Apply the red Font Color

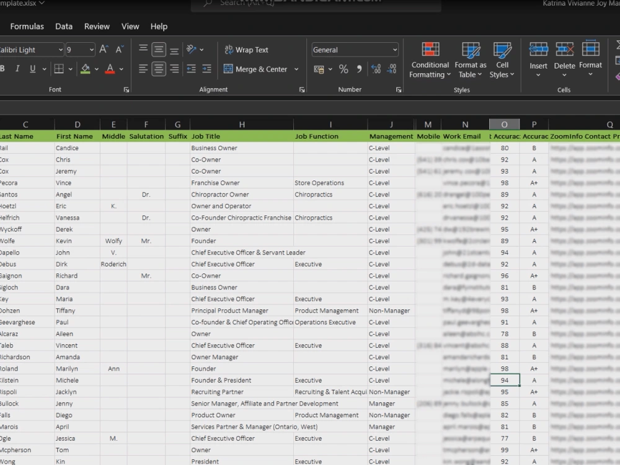pyautogui.click(x=110, y=69)
